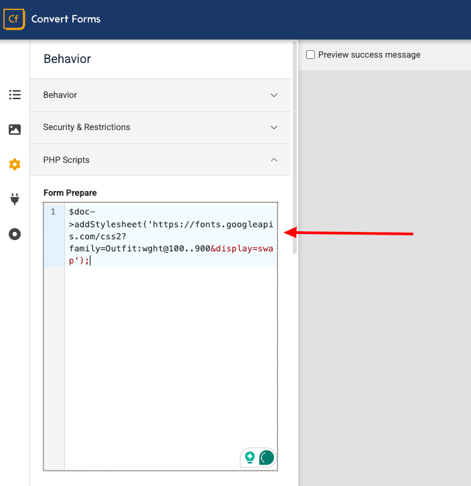Enable the Preview success message checkbox

coord(311,55)
